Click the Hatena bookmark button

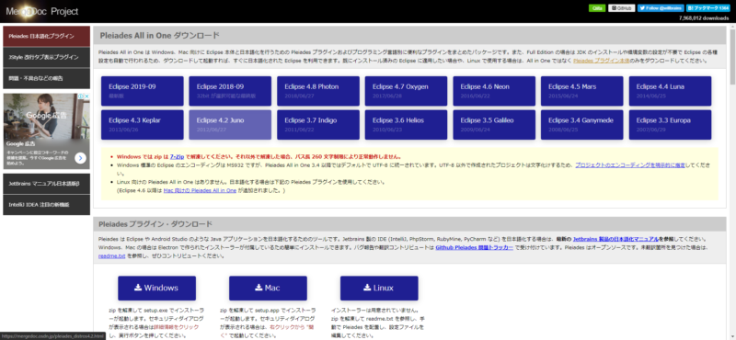click(x=707, y=8)
